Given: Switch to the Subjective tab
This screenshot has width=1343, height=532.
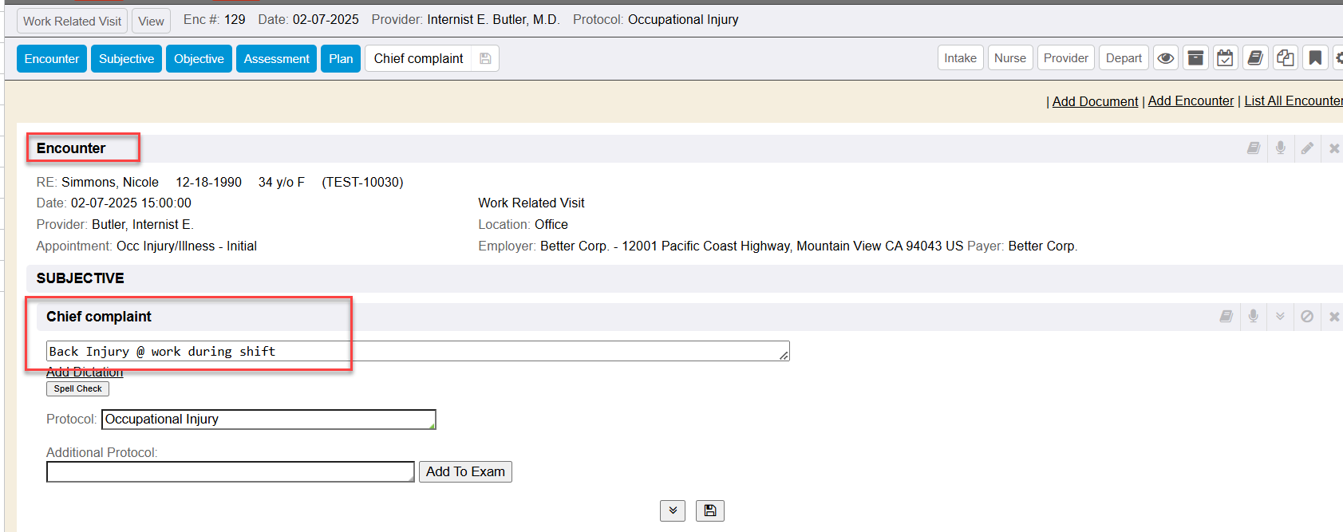Looking at the screenshot, I should [x=126, y=59].
